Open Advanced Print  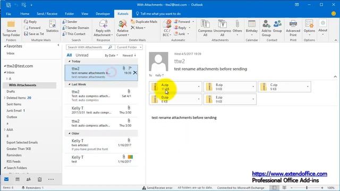click(x=293, y=28)
